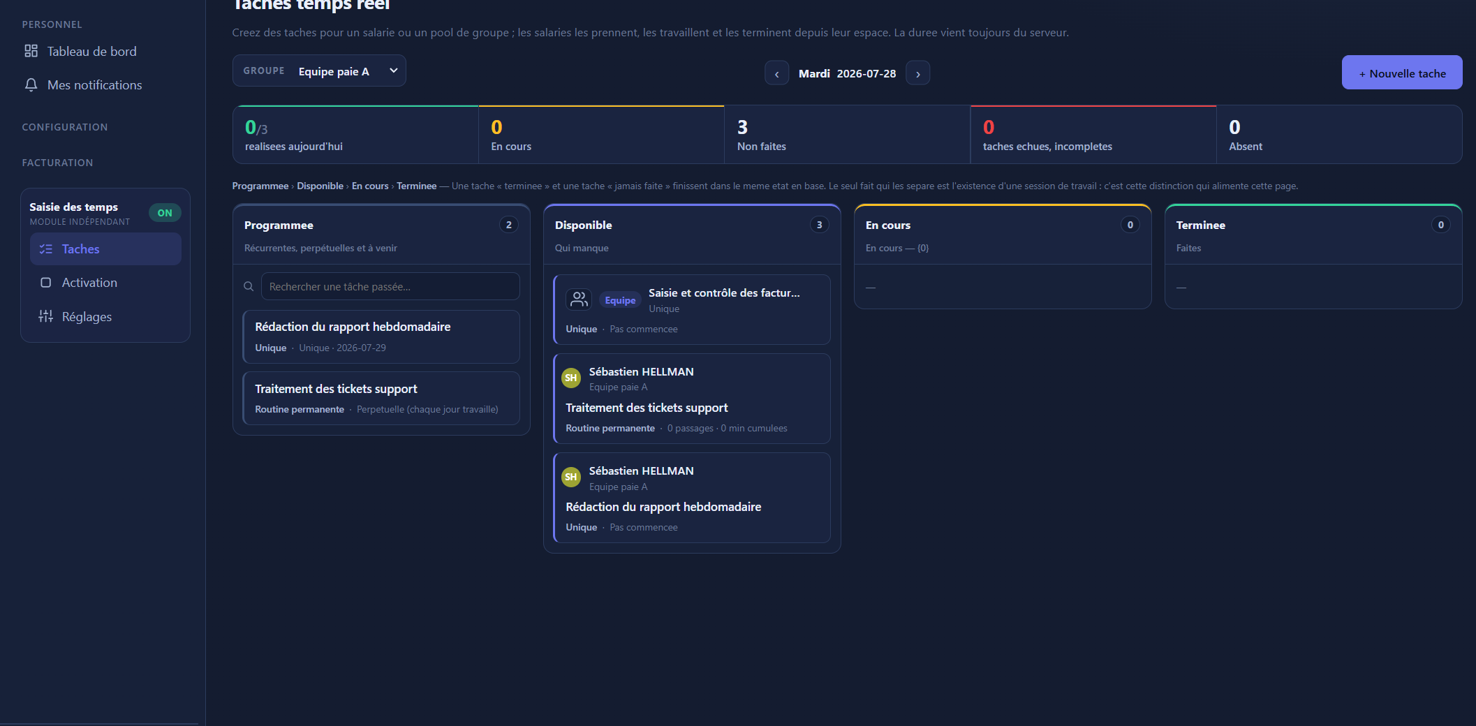This screenshot has width=1476, height=726.
Task: Open programmed Rédaction du rapport hebdomadaire card
Action: (381, 336)
